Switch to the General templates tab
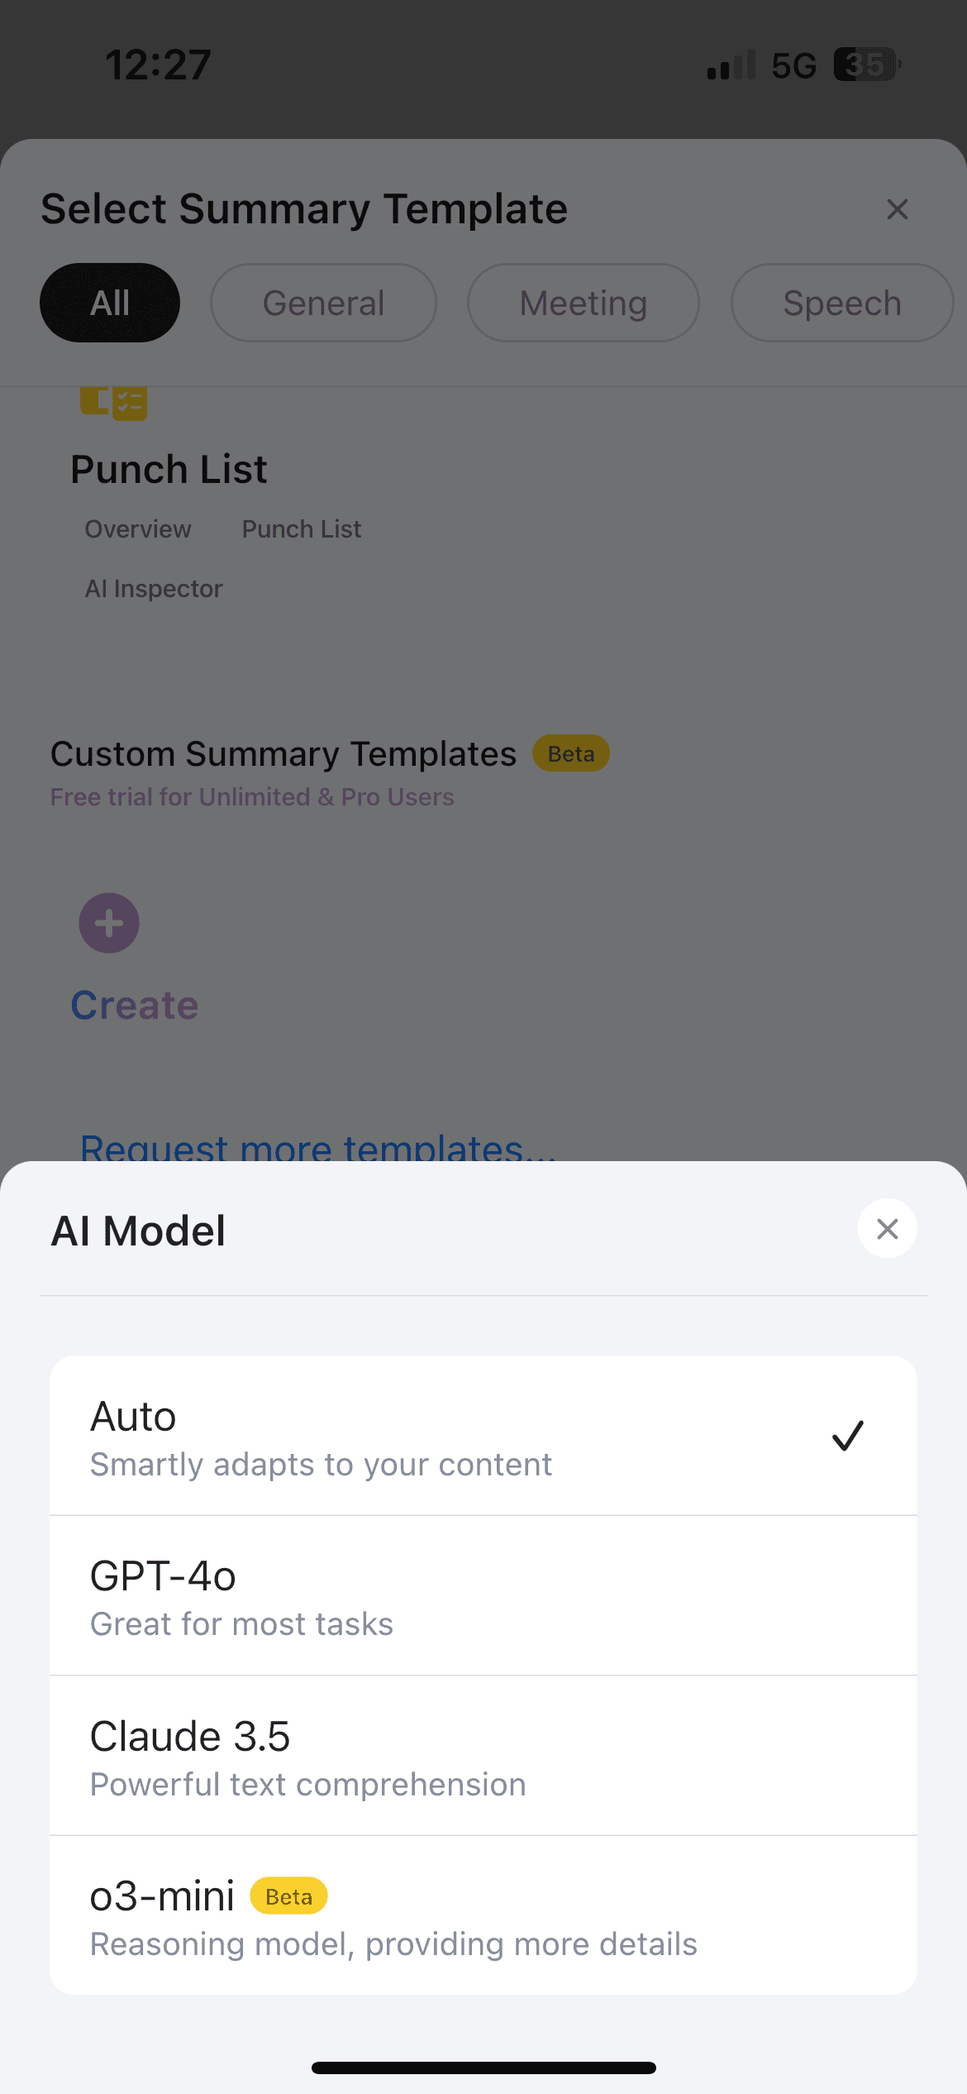 coord(323,303)
